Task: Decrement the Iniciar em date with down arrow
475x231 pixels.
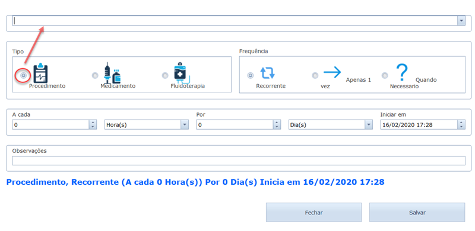Action: pos(461,127)
